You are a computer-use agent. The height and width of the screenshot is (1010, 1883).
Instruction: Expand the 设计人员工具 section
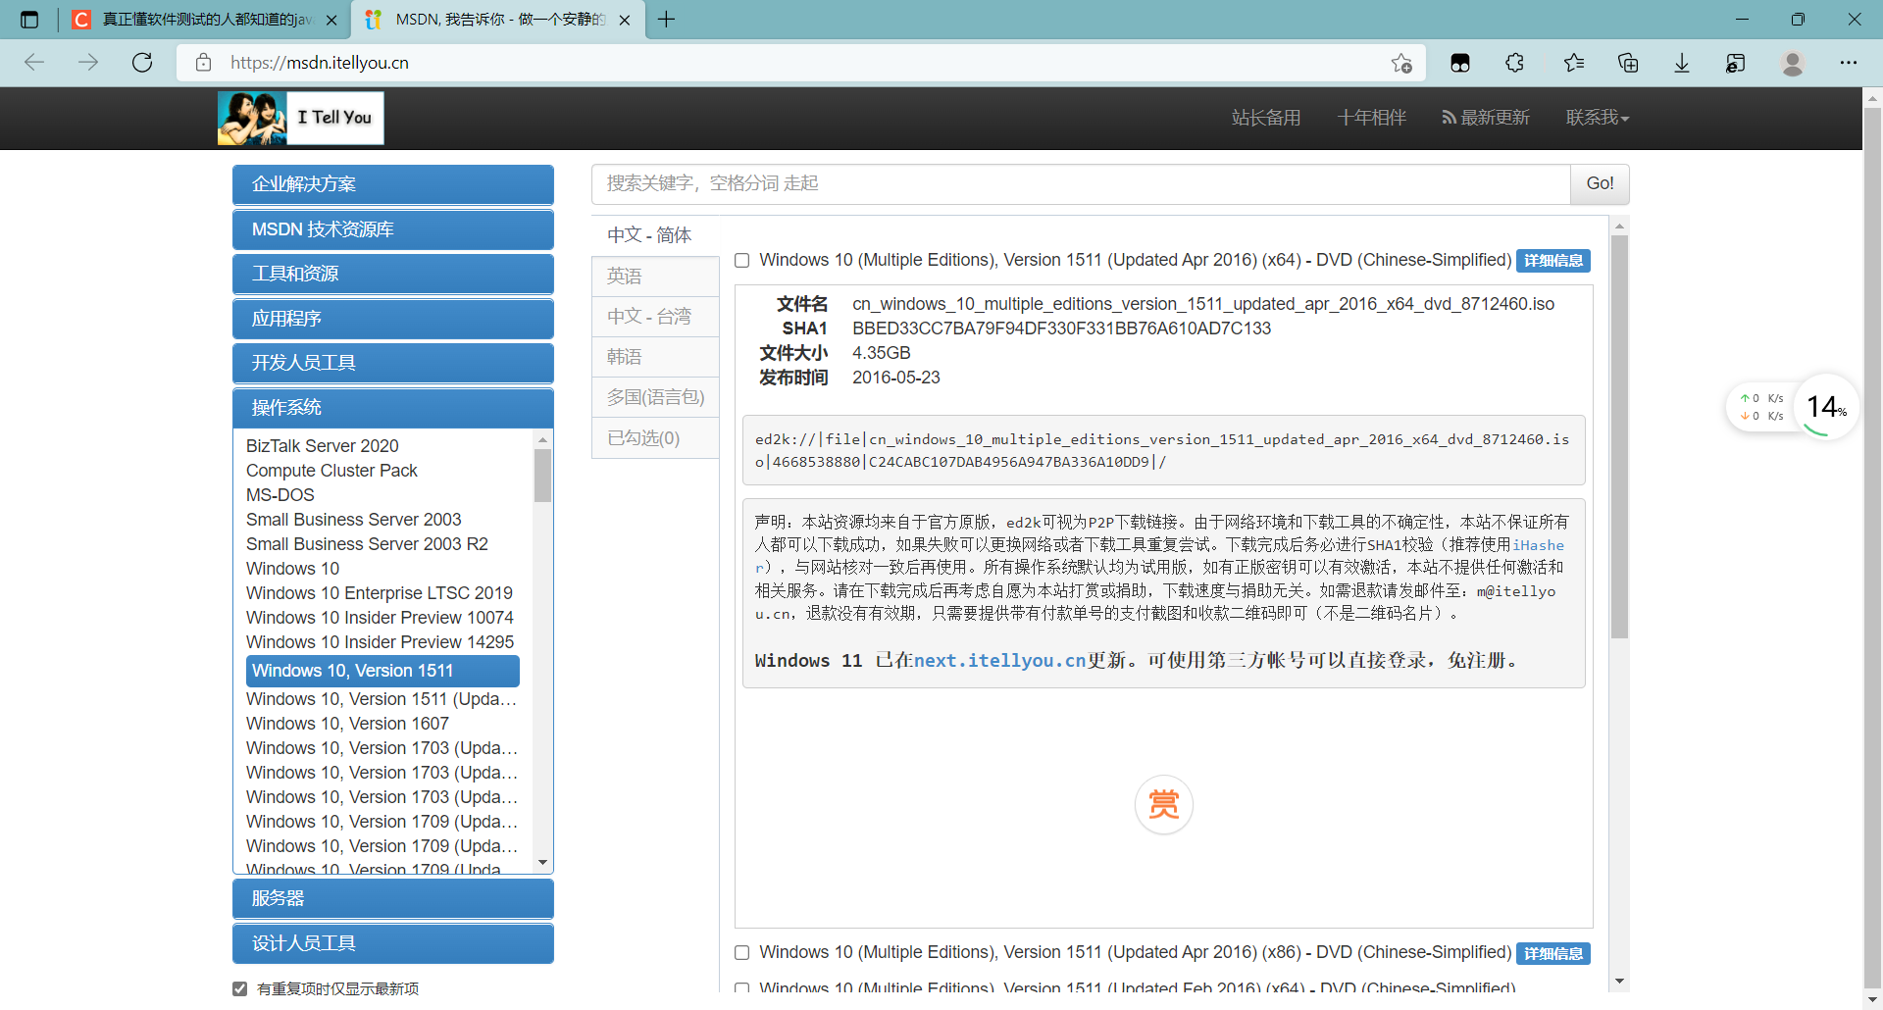coord(393,943)
